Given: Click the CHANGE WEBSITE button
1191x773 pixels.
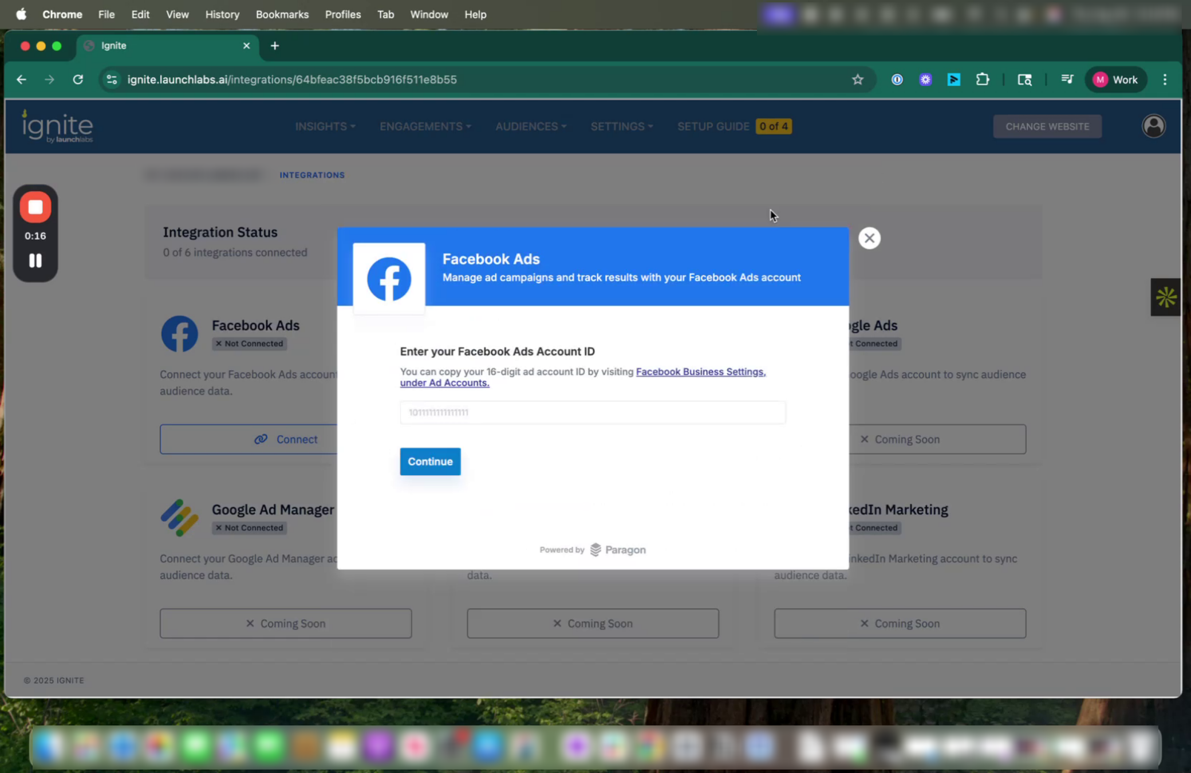Looking at the screenshot, I should coord(1047,127).
